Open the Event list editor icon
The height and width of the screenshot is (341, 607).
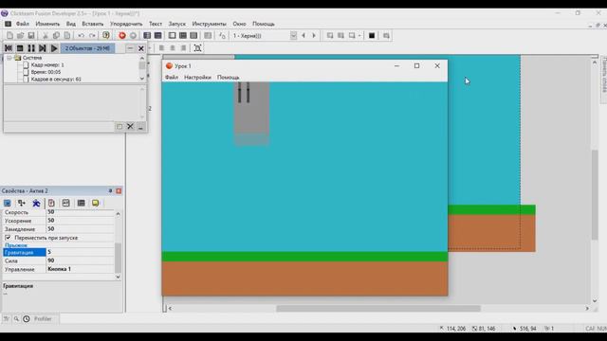(183, 36)
